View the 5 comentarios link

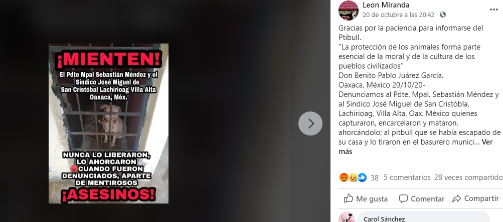point(407,177)
